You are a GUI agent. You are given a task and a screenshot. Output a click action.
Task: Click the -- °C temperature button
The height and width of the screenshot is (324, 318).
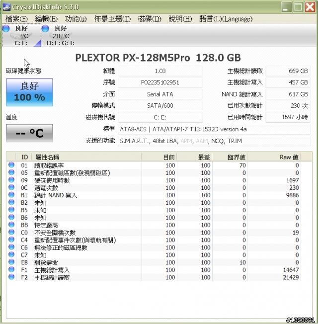click(29, 133)
